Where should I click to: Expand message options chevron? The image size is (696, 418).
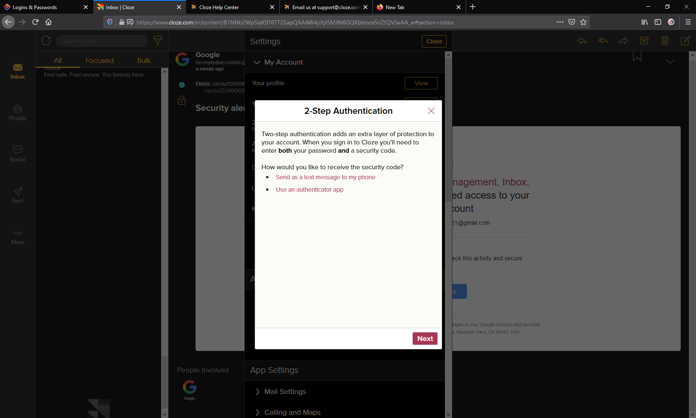point(670,61)
